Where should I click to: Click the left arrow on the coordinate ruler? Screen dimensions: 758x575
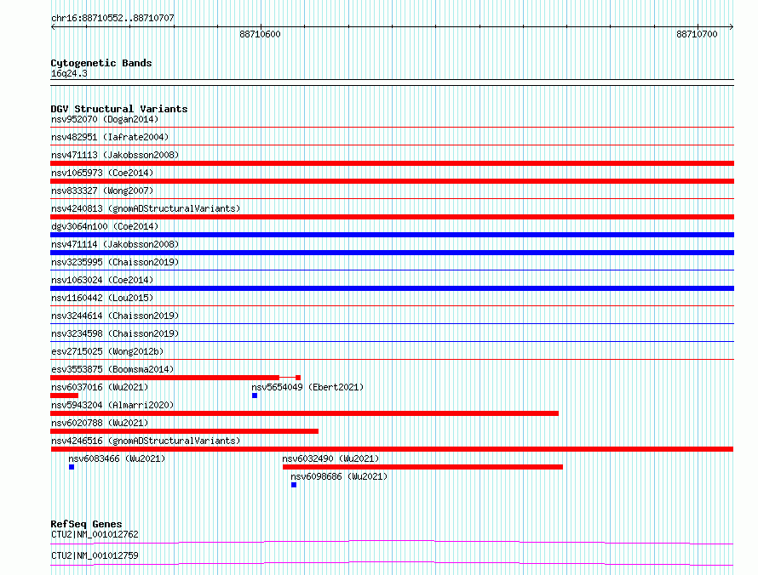click(53, 27)
